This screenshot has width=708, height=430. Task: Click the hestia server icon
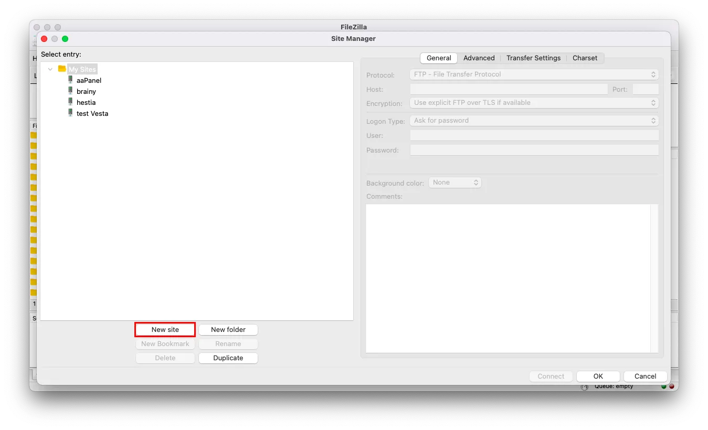tap(70, 102)
